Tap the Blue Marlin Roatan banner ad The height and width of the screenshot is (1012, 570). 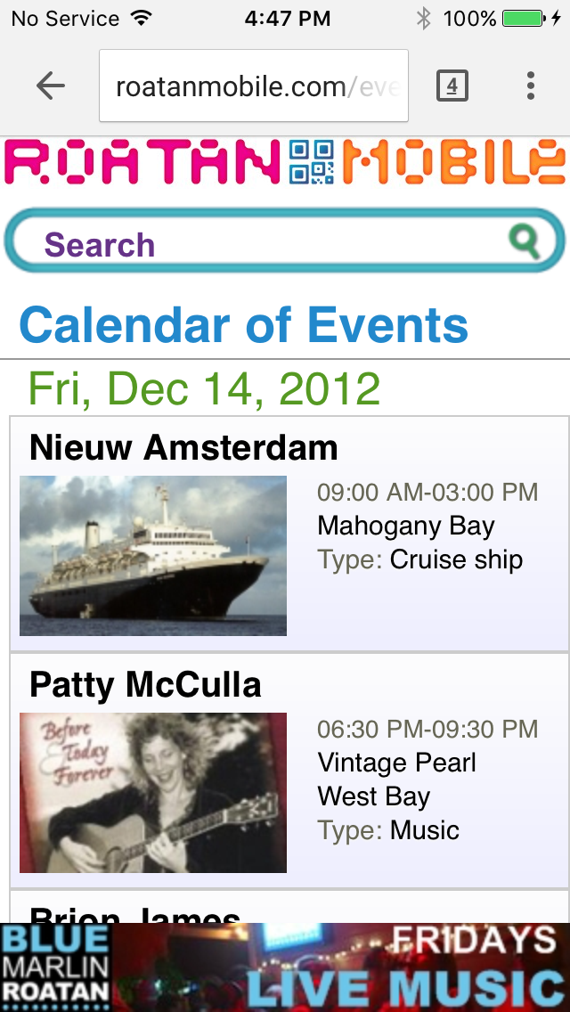pos(285,967)
